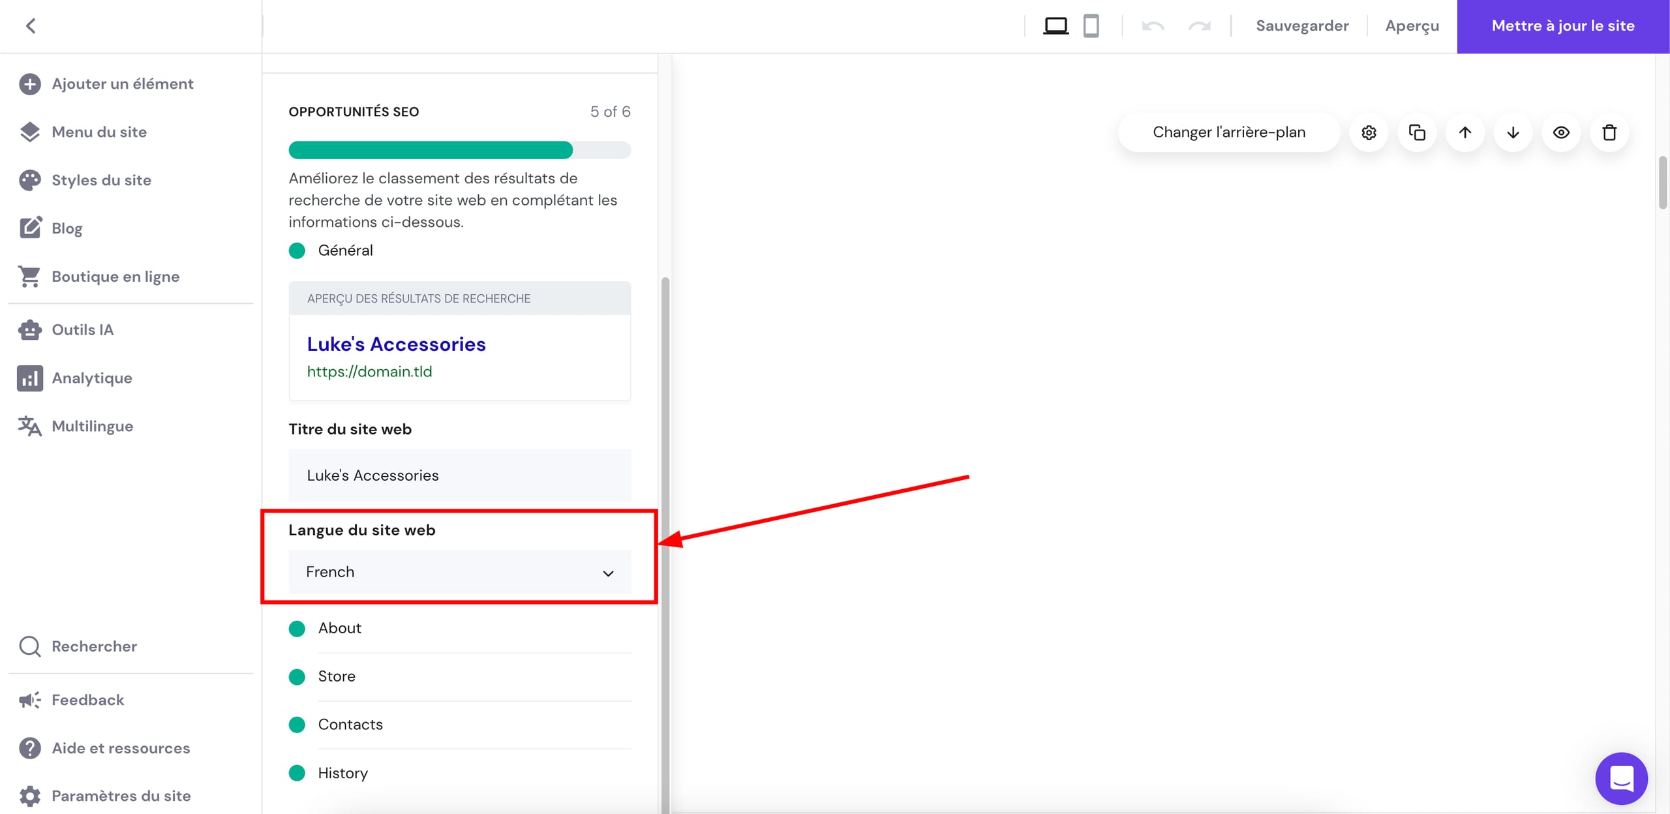Click the back arrow icon

coord(31,26)
